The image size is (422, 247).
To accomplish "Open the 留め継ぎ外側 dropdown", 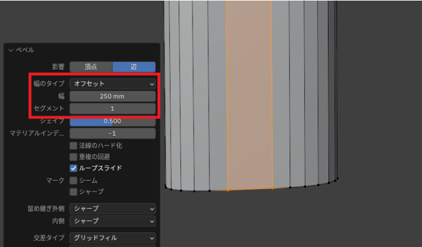I will pos(112,209).
